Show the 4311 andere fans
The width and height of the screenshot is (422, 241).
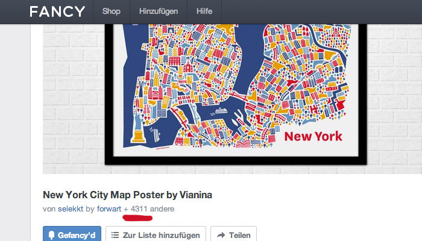tap(153, 208)
